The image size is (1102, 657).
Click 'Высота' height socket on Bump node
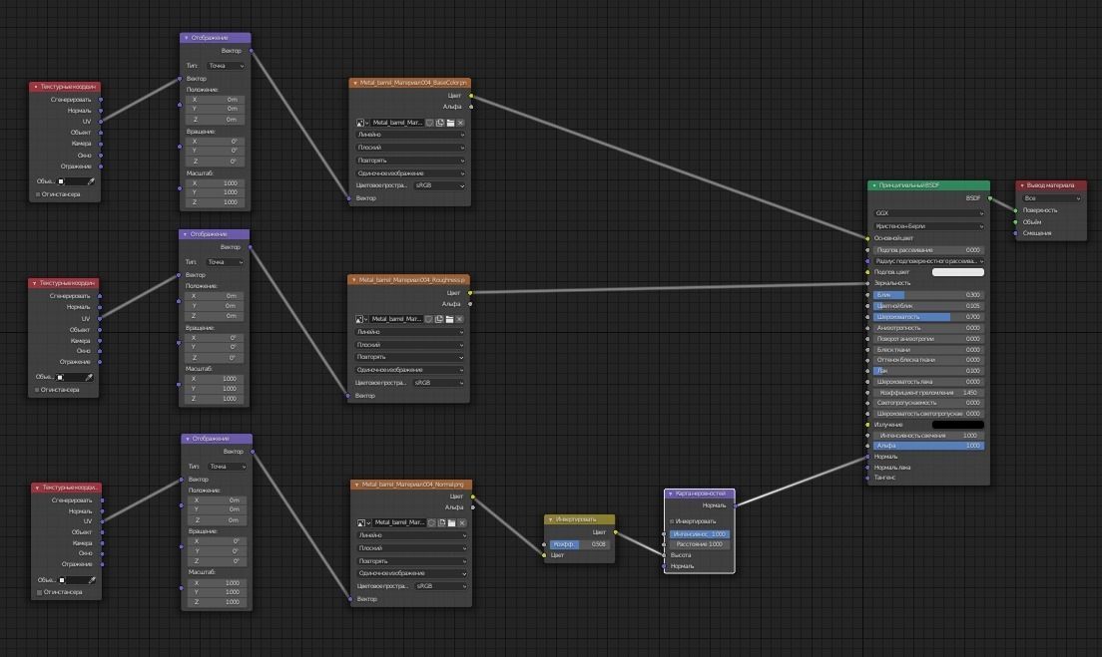[664, 555]
